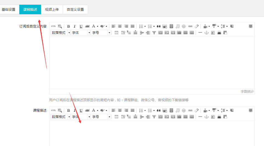Toggle underline in the 订阅后自定义内容 editor
264x146 pixels.
tap(81, 26)
